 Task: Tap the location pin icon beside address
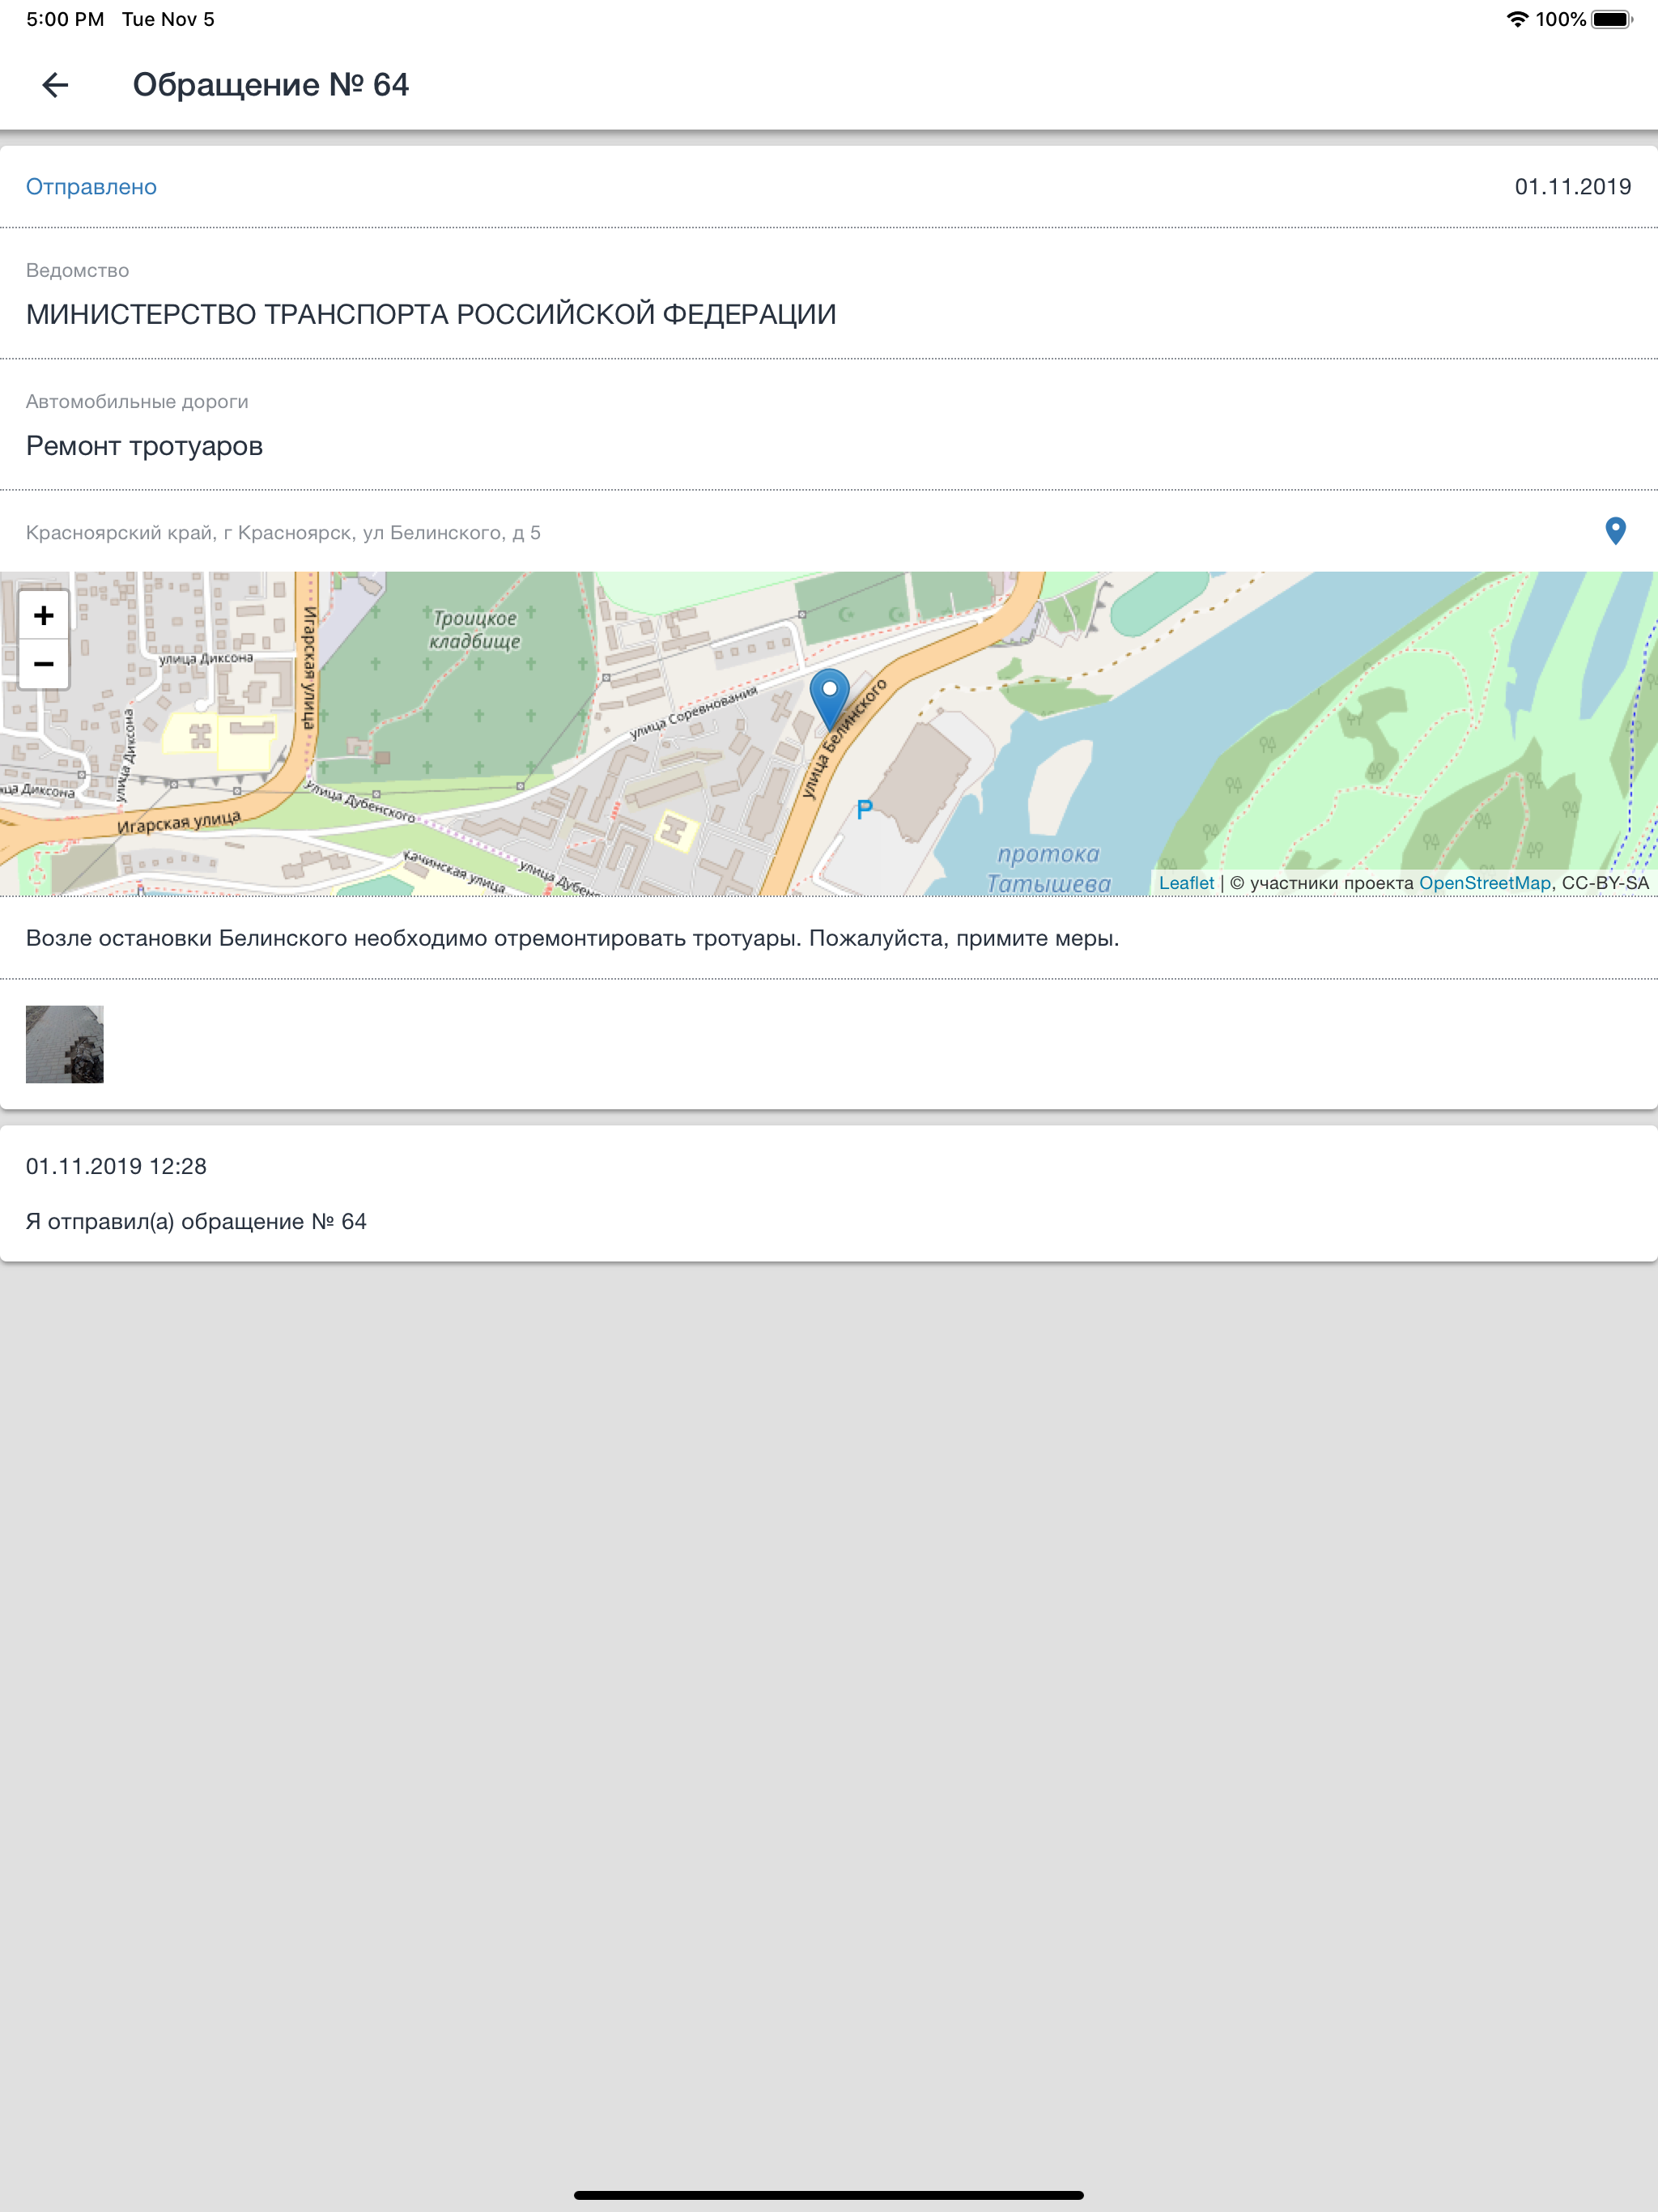(x=1615, y=531)
